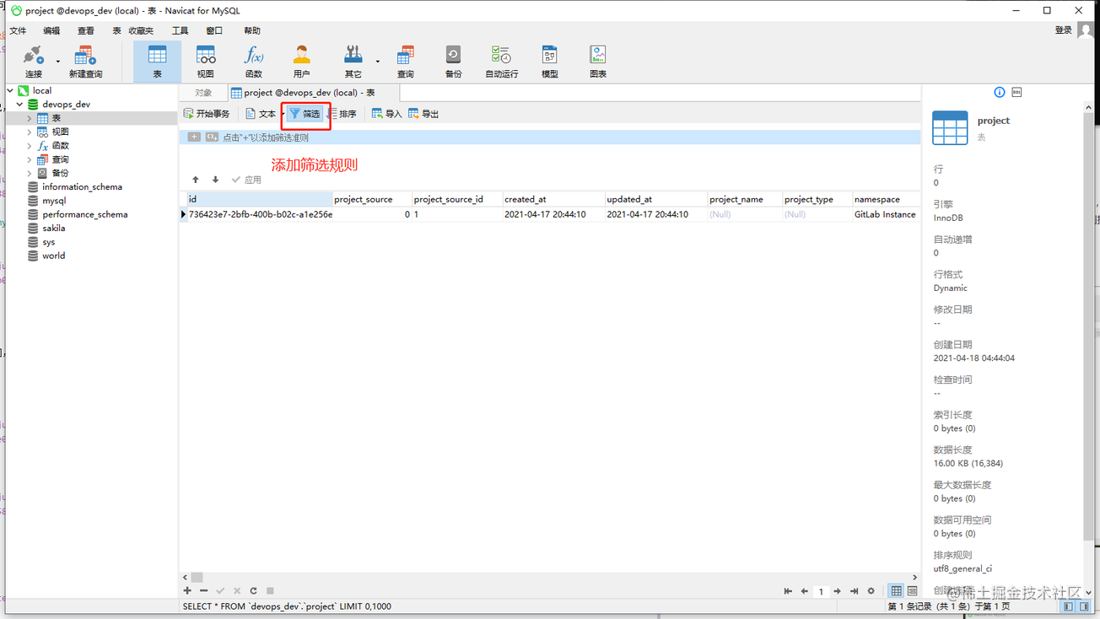Click the 开始事务 (Begin Transaction) button
The height and width of the screenshot is (619, 1100).
pyautogui.click(x=207, y=114)
